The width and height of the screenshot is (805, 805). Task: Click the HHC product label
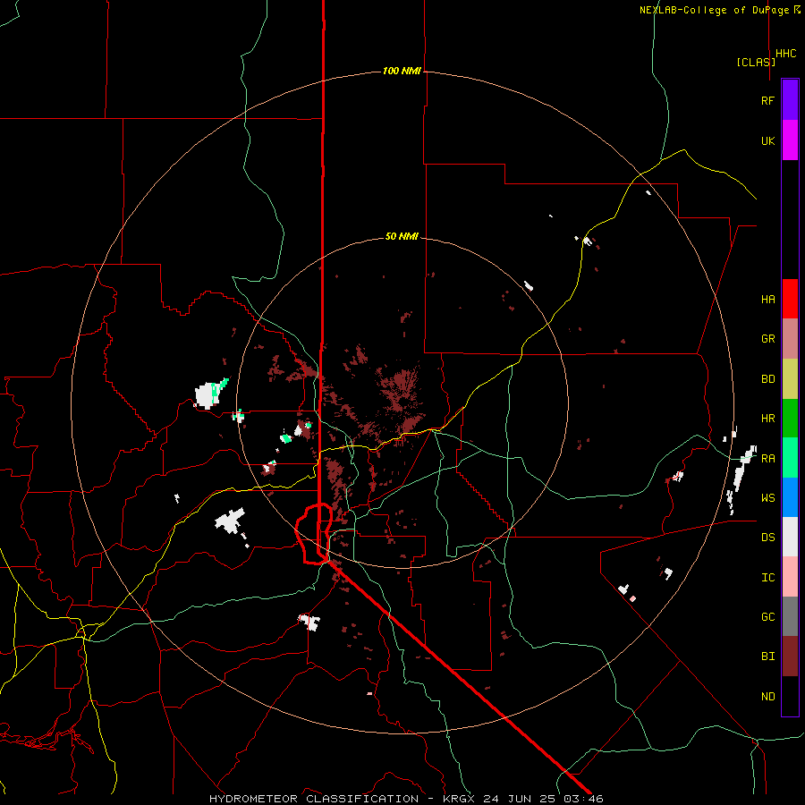tap(786, 54)
